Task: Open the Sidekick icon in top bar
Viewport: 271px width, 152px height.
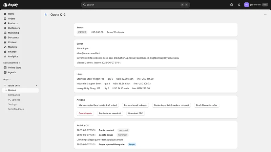Action: pos(232,5)
